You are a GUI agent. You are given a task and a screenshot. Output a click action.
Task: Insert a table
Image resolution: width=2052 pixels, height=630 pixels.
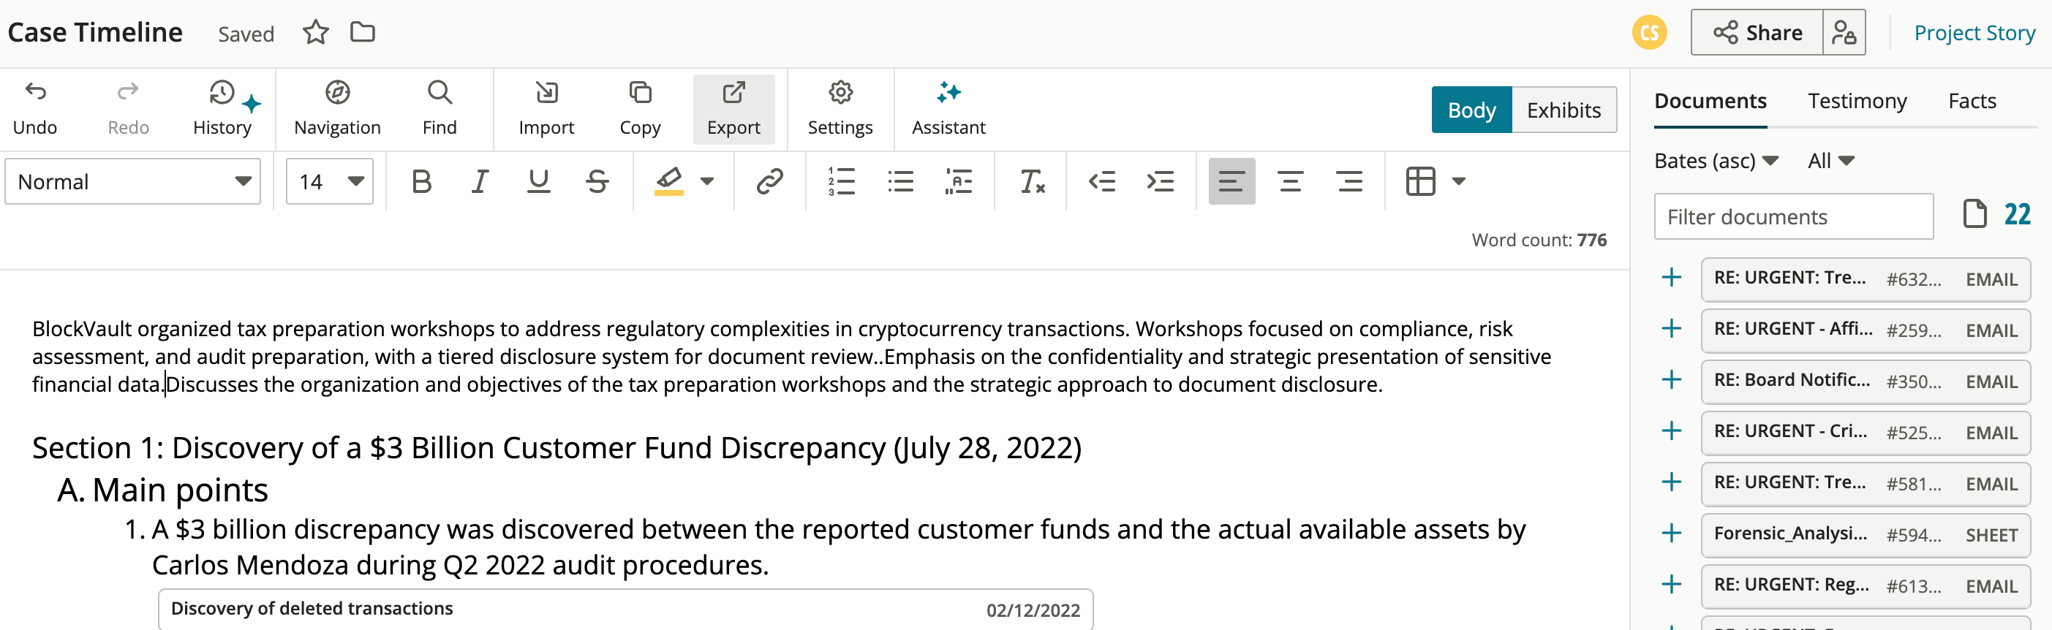pyautogui.click(x=1420, y=181)
